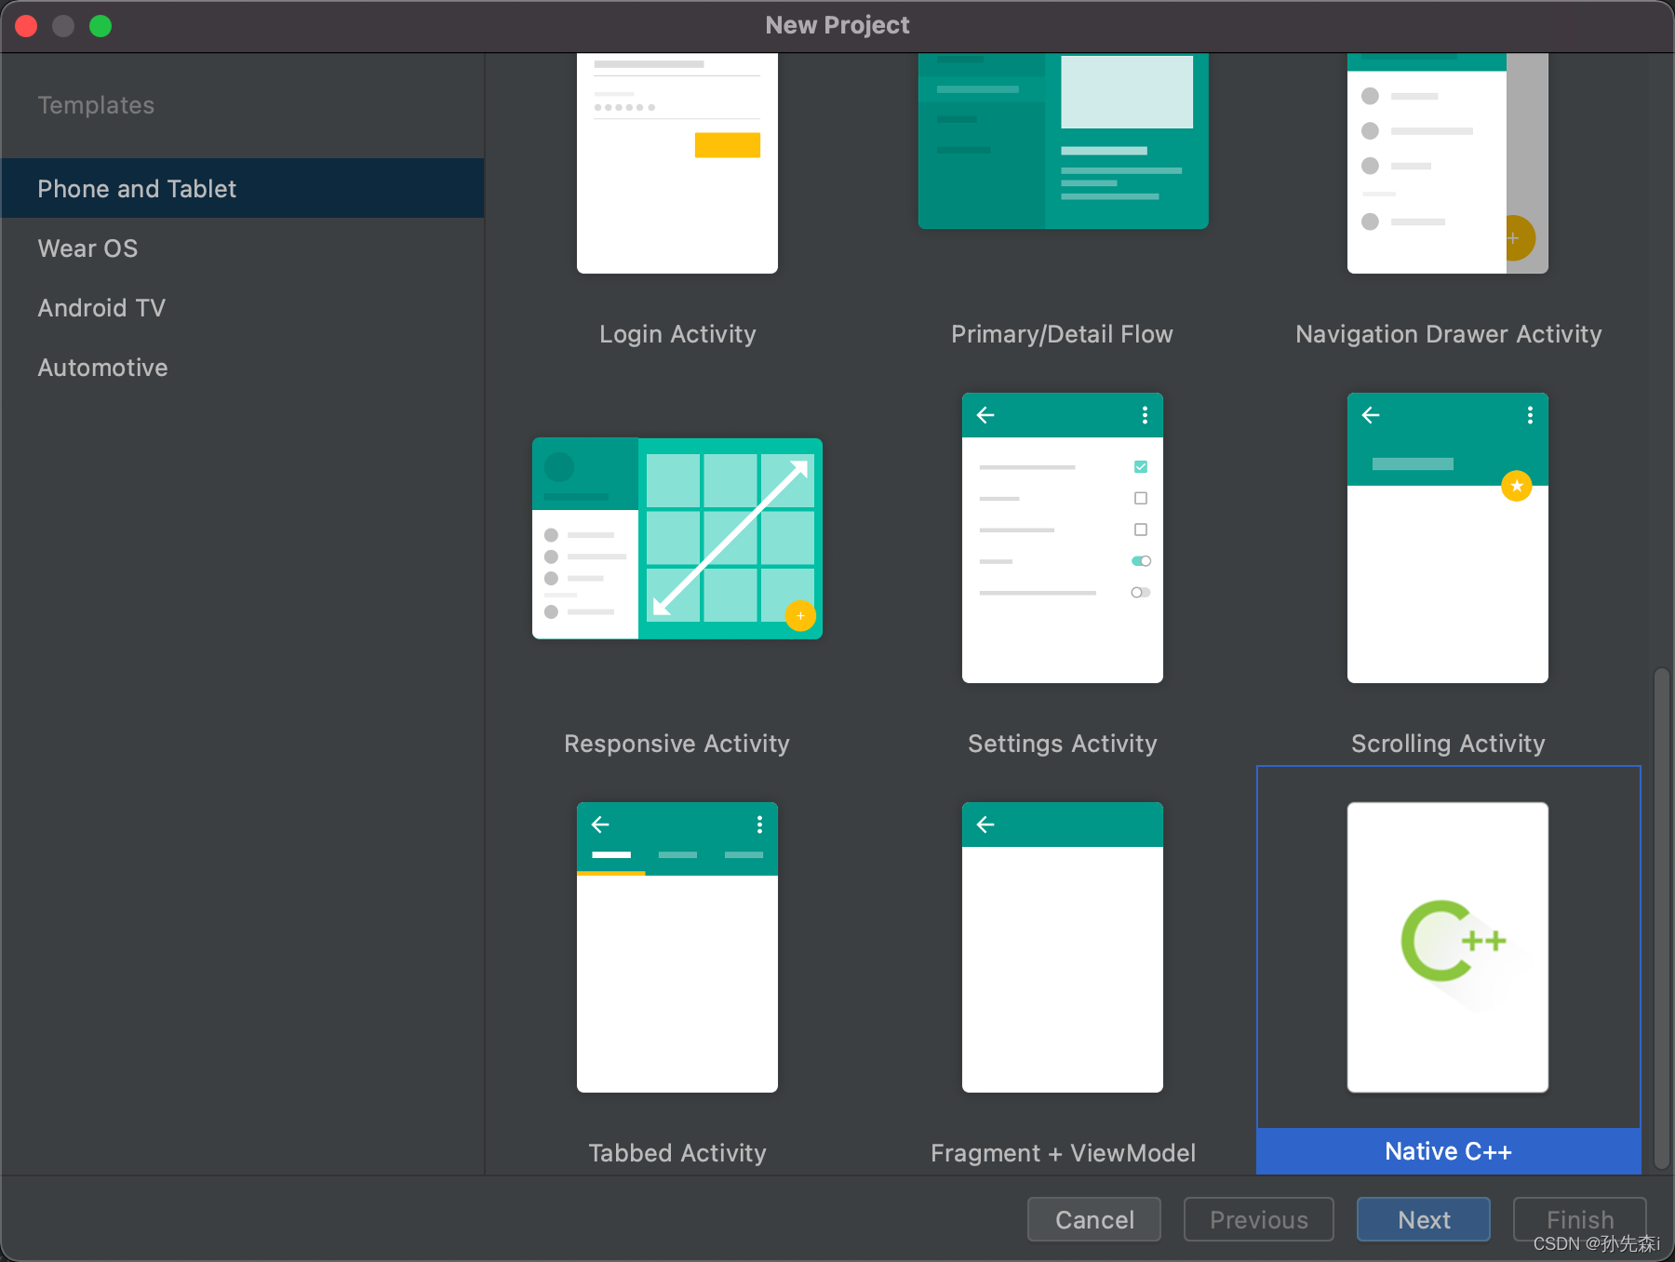Pick the Fragment + ViewModel template preview
The width and height of the screenshot is (1675, 1262).
click(x=1063, y=947)
